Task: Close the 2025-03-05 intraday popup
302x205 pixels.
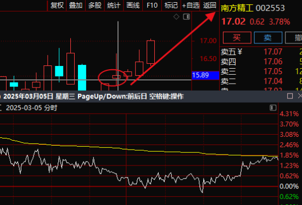Action: (300, 96)
